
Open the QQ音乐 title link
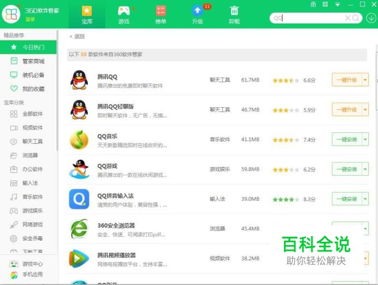click(x=107, y=136)
